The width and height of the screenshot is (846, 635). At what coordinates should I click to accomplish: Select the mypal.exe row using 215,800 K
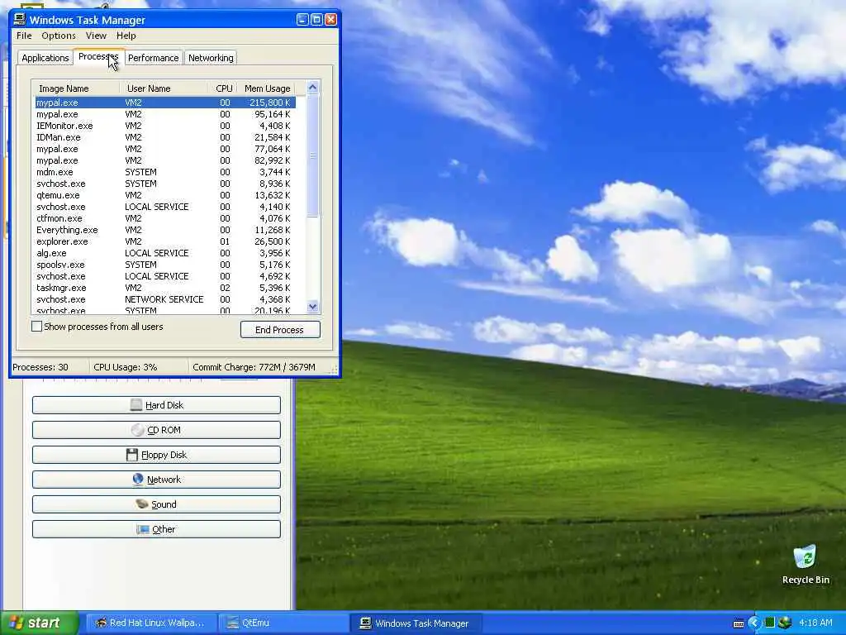pos(165,103)
